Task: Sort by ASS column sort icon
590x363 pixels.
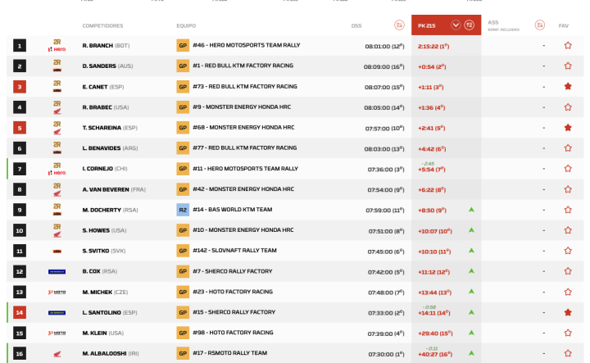Action: 539,25
